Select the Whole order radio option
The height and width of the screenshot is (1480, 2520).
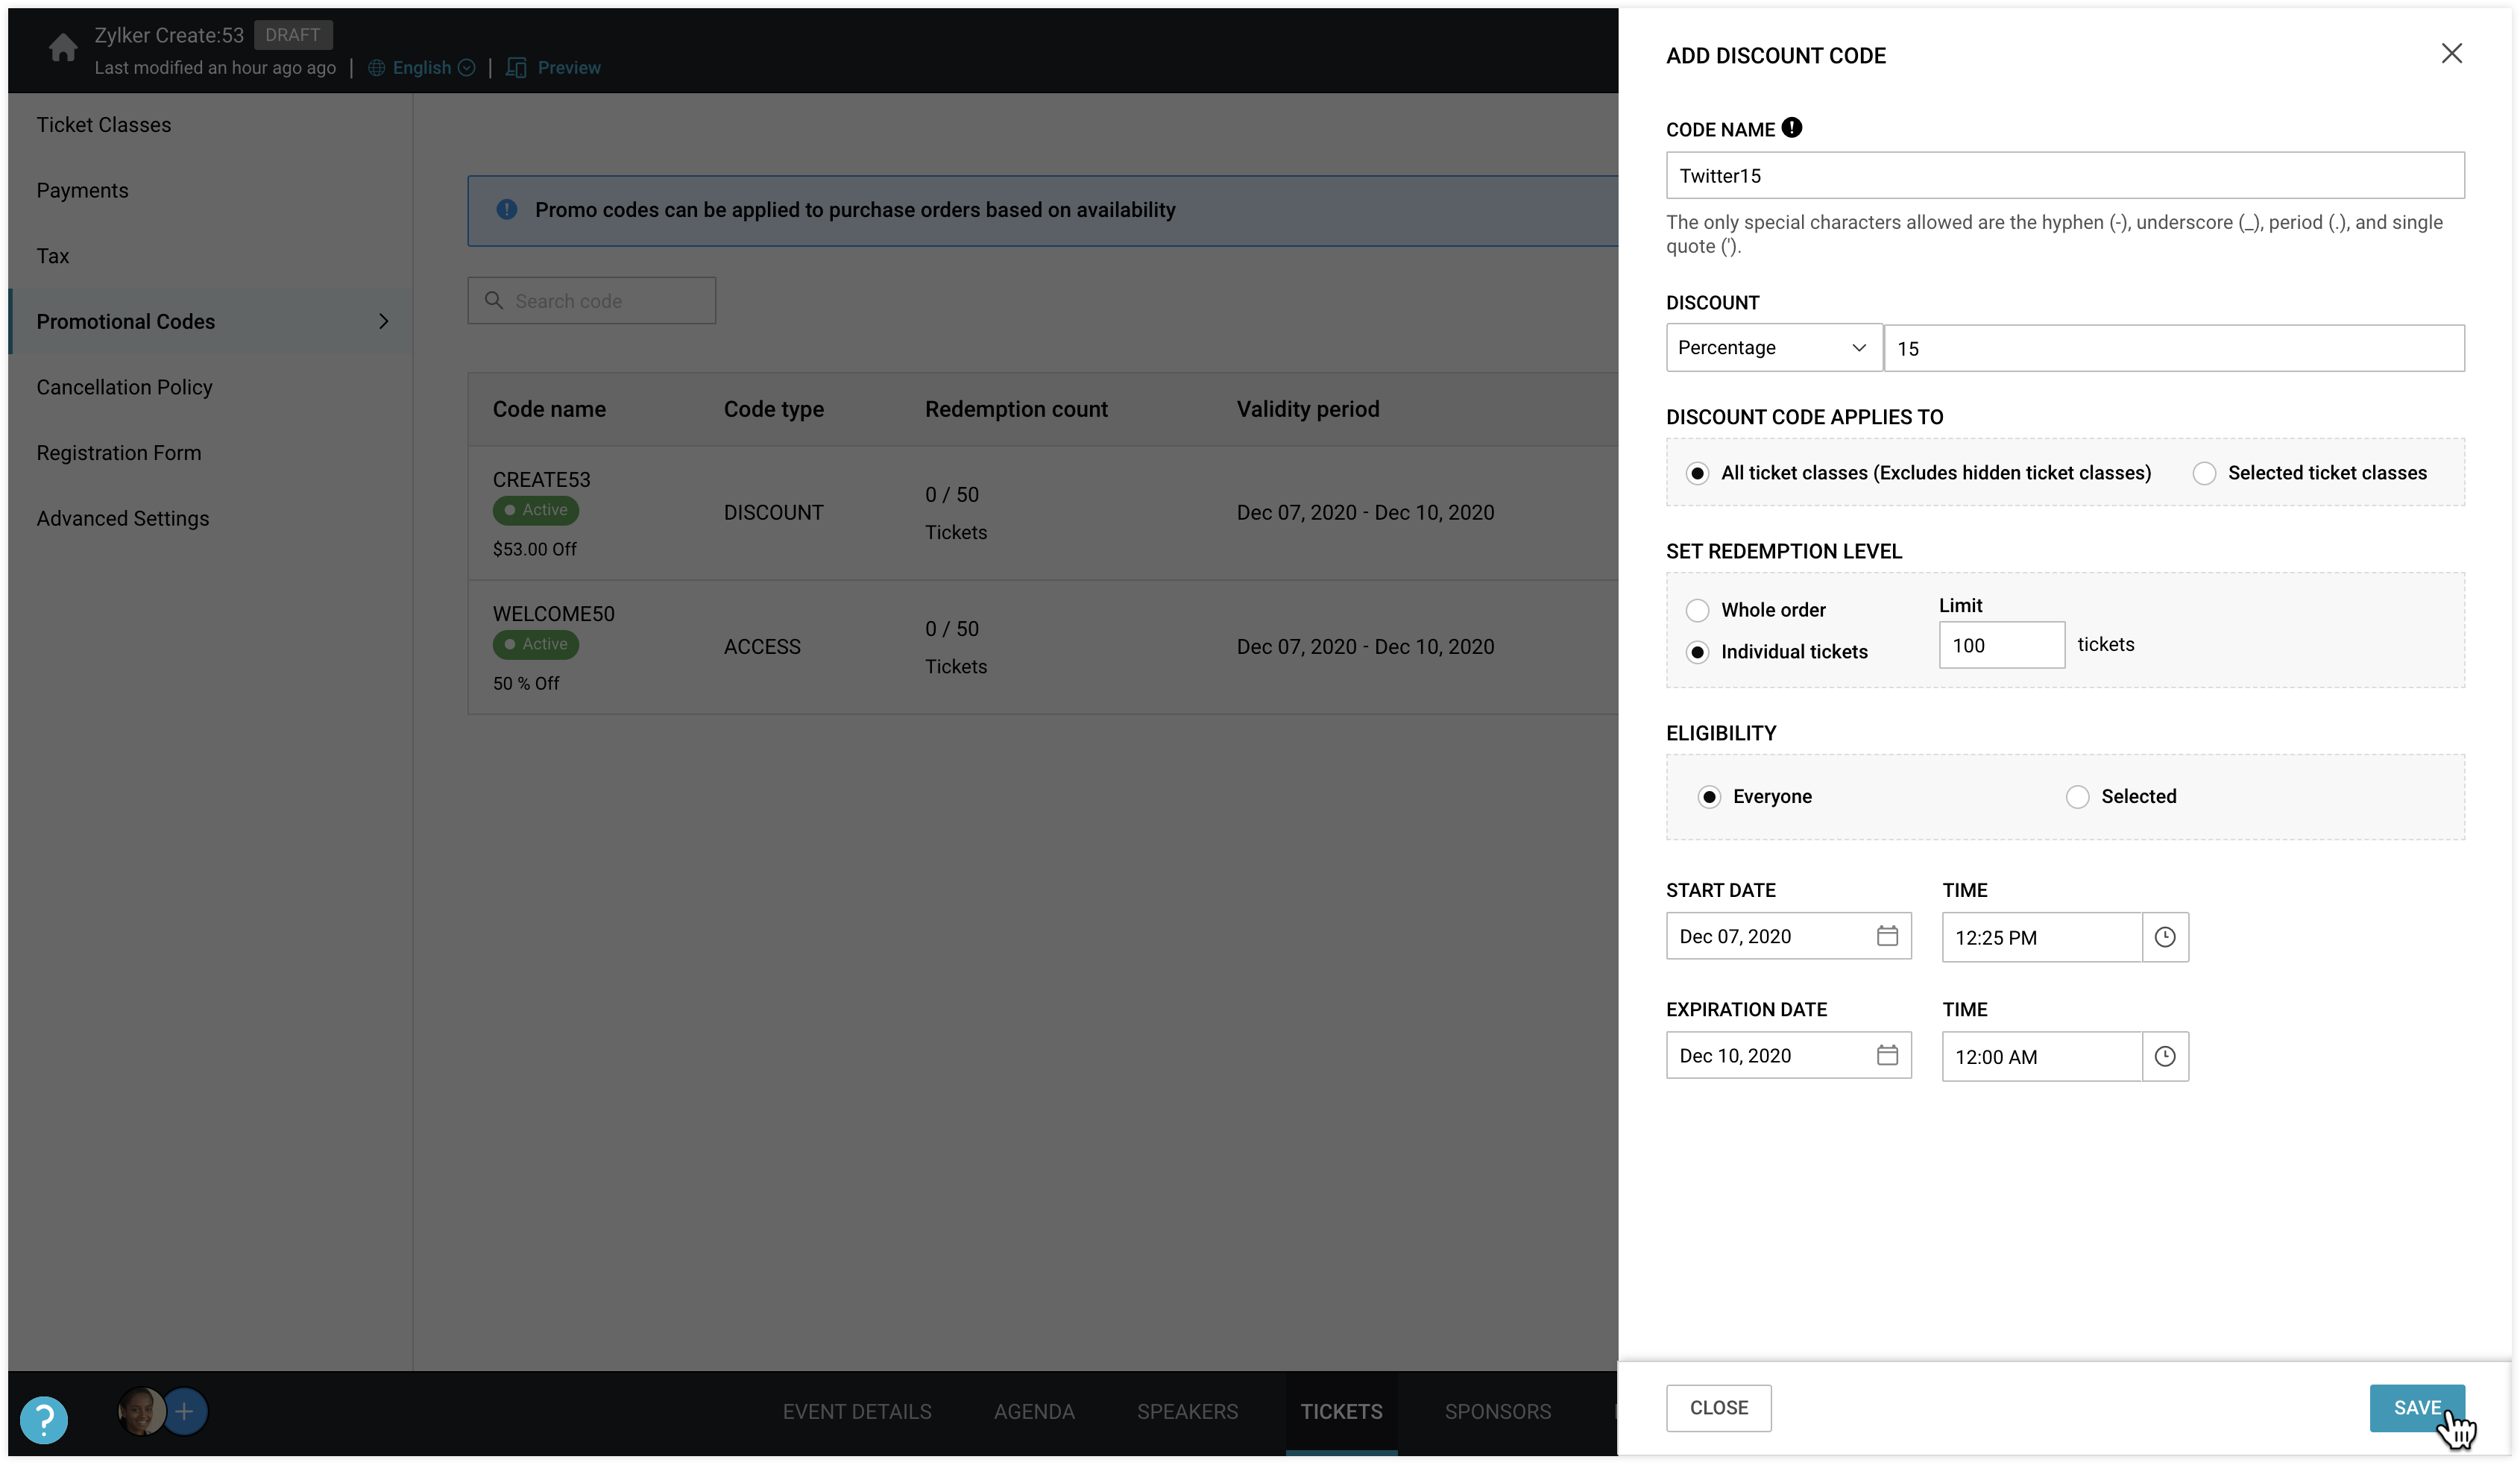tap(1697, 610)
